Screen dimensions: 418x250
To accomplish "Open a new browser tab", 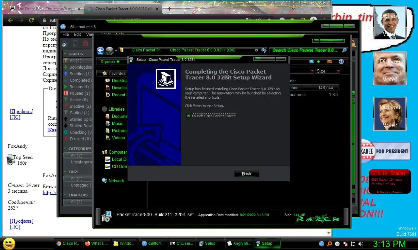I will pos(169,9).
